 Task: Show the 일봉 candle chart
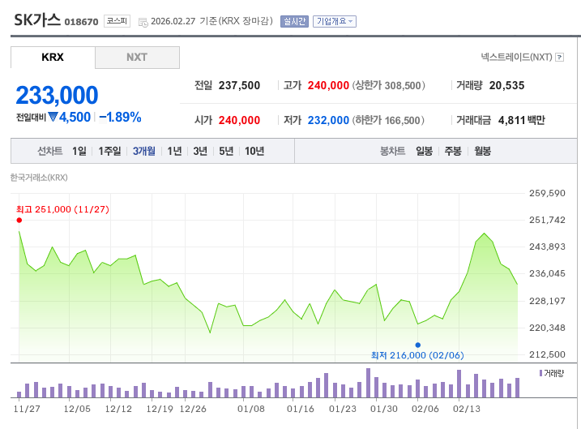tap(425, 151)
